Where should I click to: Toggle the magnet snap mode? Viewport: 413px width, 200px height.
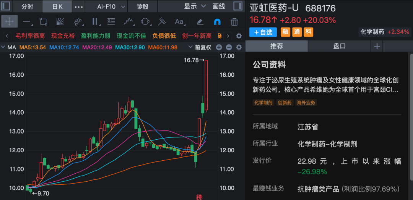217,21
